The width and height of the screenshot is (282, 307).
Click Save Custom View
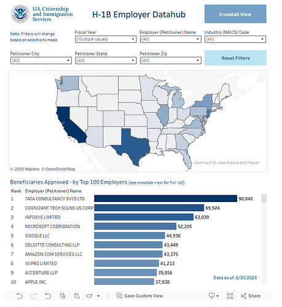click(139, 296)
